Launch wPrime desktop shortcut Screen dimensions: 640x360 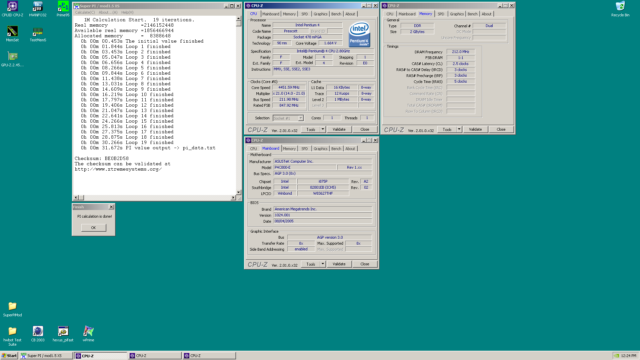tap(88, 334)
